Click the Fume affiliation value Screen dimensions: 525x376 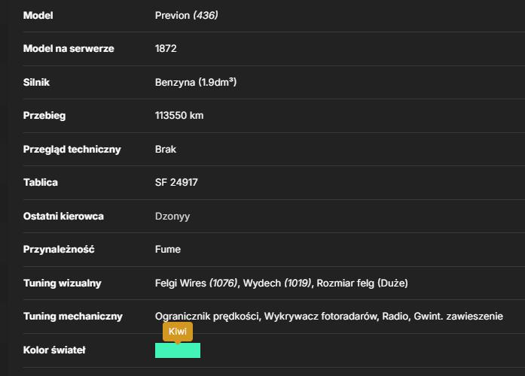pyautogui.click(x=168, y=250)
